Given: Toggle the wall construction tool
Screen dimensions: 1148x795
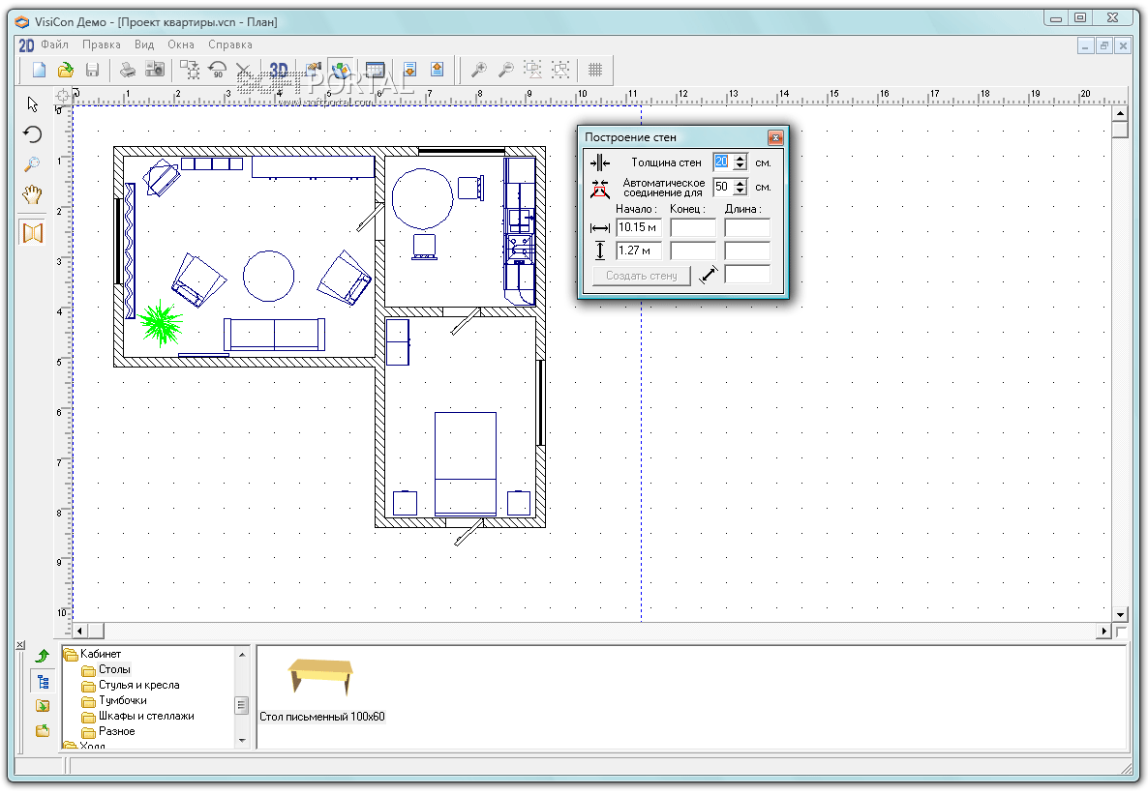Looking at the screenshot, I should click(33, 233).
